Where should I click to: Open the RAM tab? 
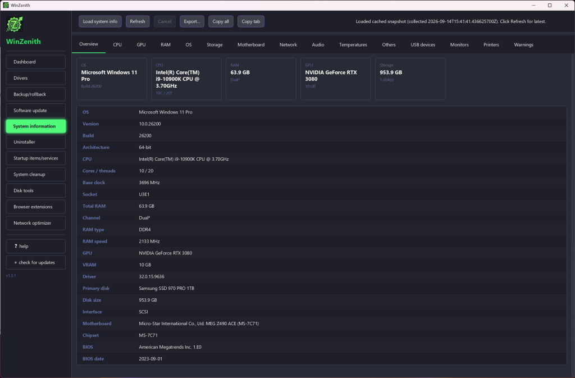click(166, 45)
